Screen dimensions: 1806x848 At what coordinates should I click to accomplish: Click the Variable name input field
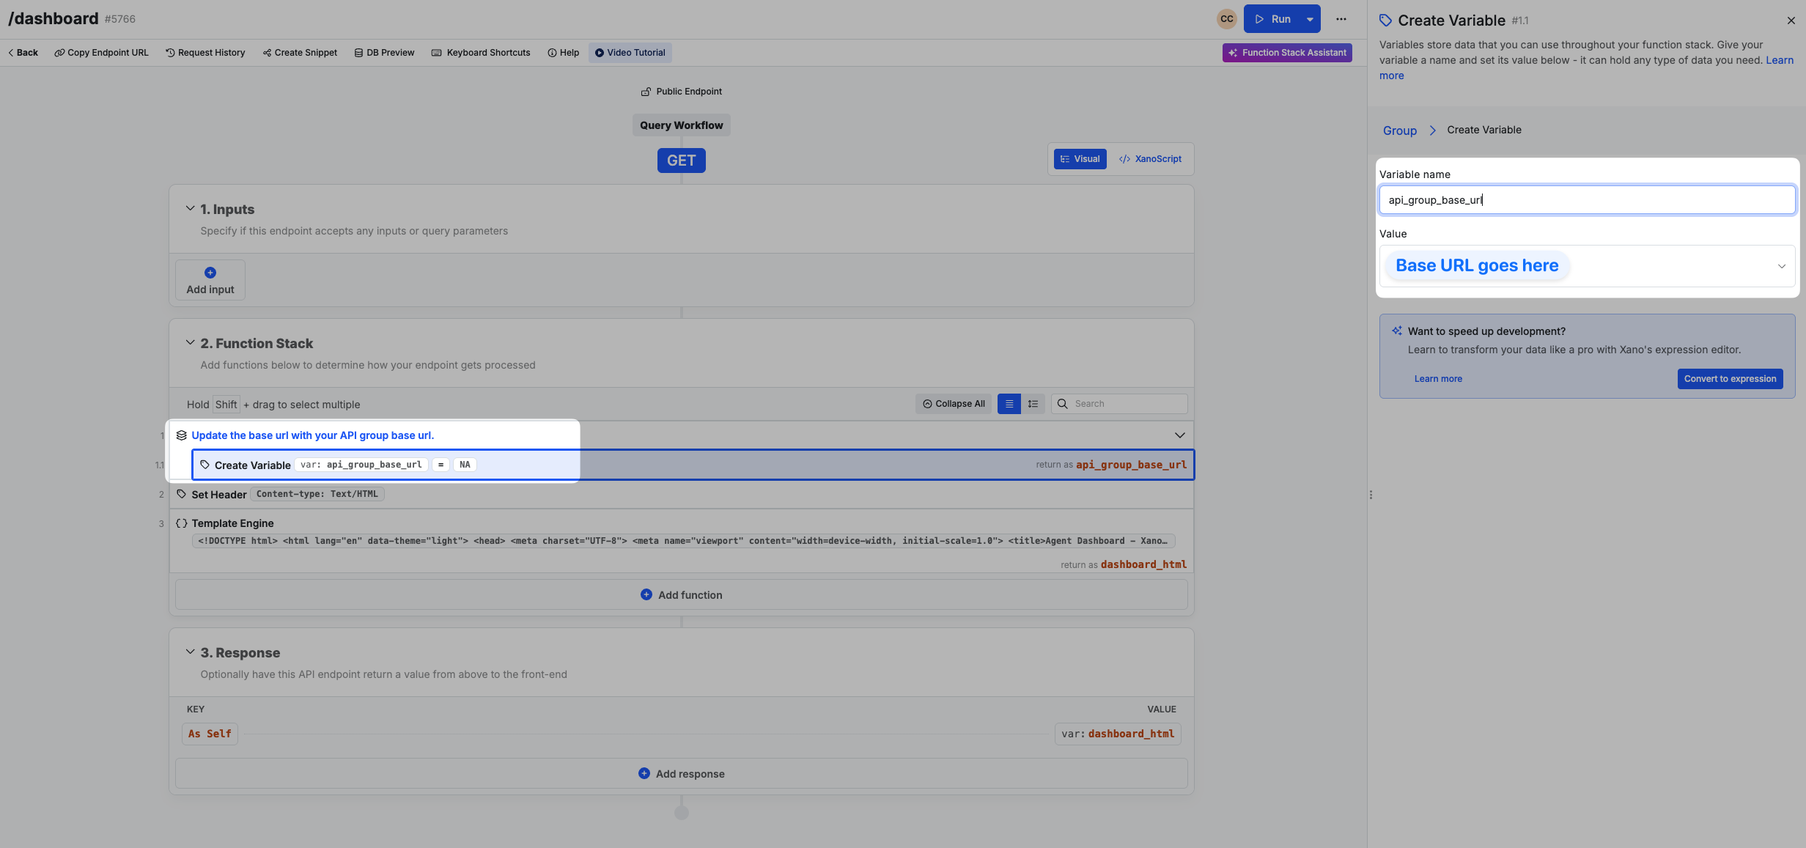pos(1586,200)
